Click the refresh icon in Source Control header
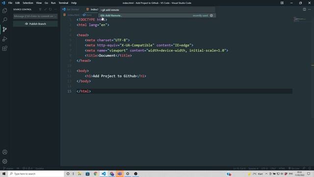The image size is (314, 177). point(50,9)
